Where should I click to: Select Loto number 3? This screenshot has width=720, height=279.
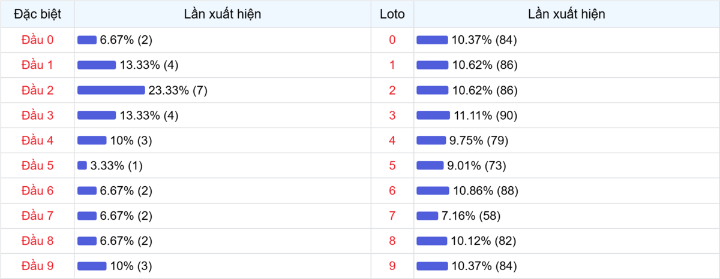[x=392, y=116]
